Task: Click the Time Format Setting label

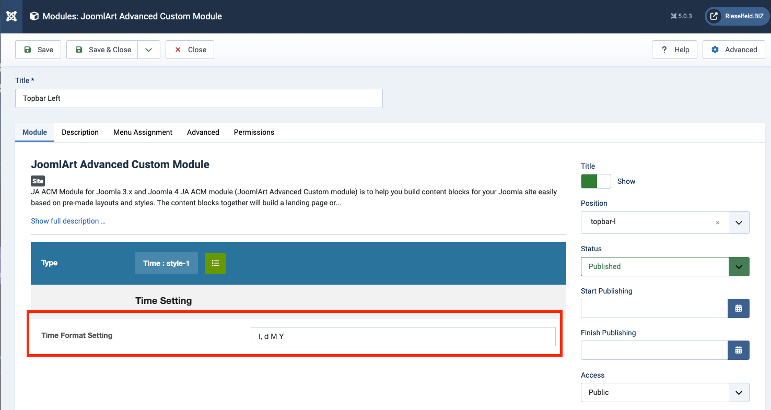Action: (x=77, y=335)
